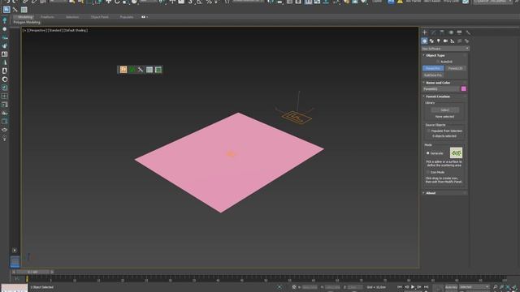The height and width of the screenshot is (292, 520).
Task: Jump to the start frame
Action: [400, 287]
